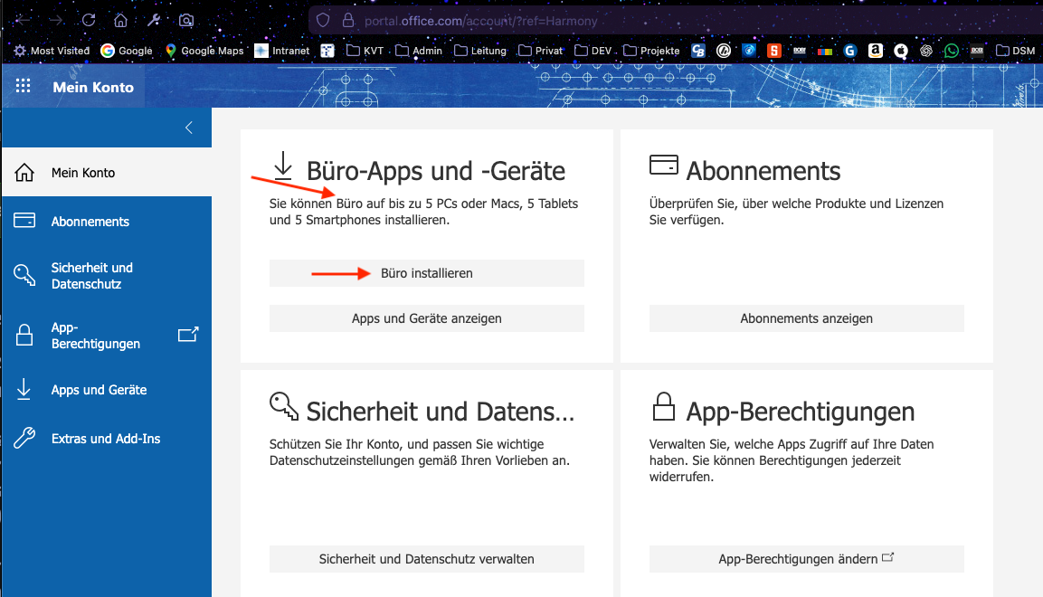Open the Amazon bookmark icon
This screenshot has width=1043, height=597.
(876, 51)
